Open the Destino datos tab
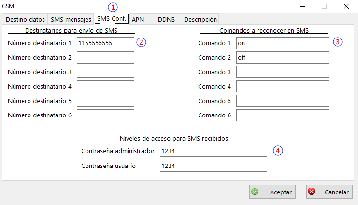The height and width of the screenshot is (205, 358). 25,19
